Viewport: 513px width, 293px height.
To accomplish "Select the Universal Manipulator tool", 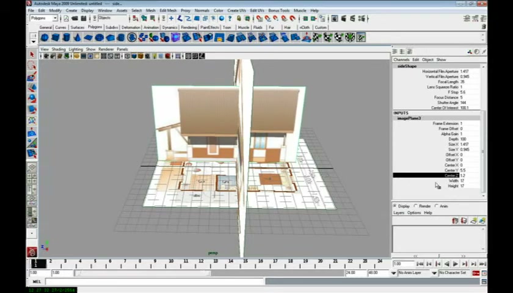I will coord(32,121).
